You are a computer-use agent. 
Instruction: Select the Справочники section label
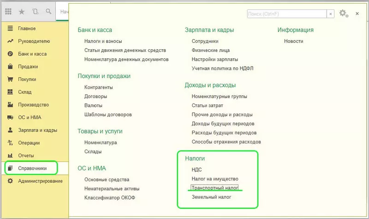32,168
